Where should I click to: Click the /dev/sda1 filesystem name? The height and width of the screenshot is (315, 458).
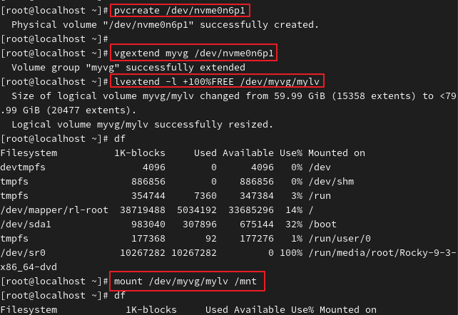pos(26,224)
